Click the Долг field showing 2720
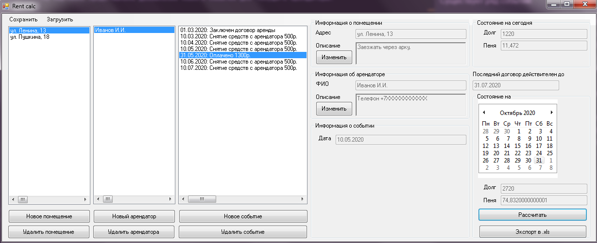Viewport: 597px width, 243px height. coord(544,189)
